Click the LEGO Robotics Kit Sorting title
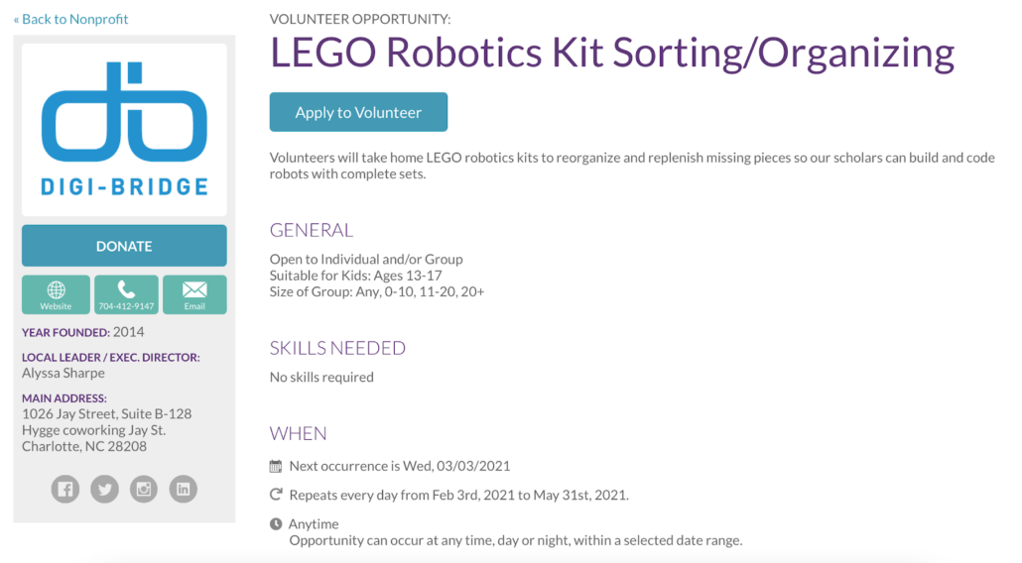1022x563 pixels. pos(612,53)
